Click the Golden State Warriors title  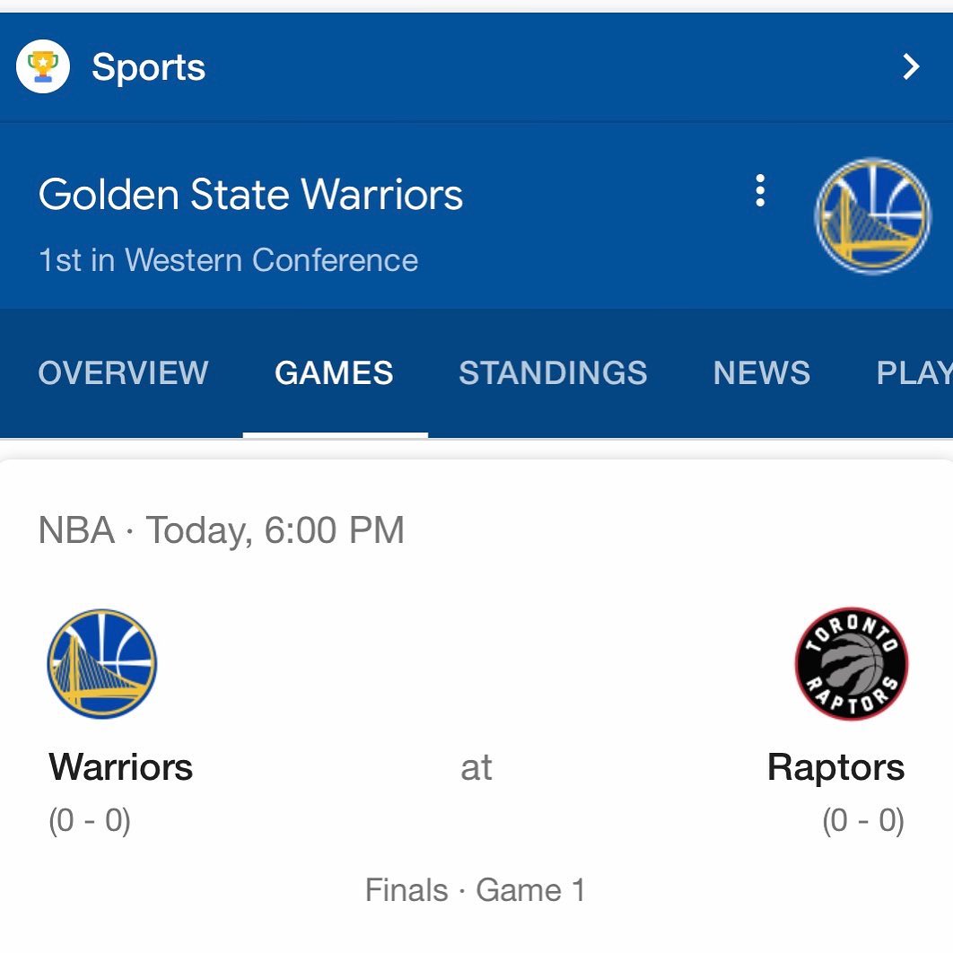tap(250, 195)
